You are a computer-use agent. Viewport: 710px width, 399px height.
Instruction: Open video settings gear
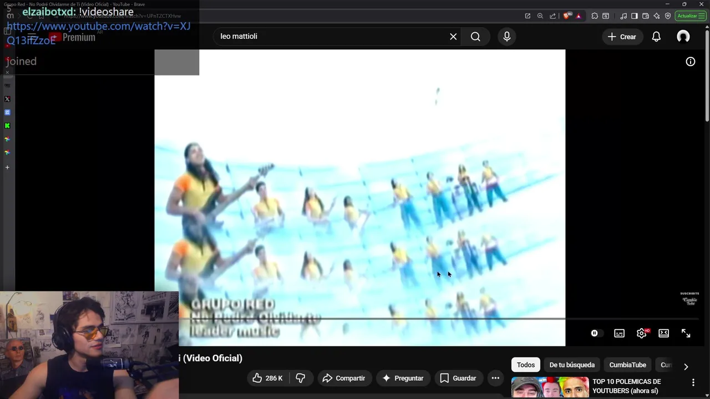pyautogui.click(x=642, y=333)
